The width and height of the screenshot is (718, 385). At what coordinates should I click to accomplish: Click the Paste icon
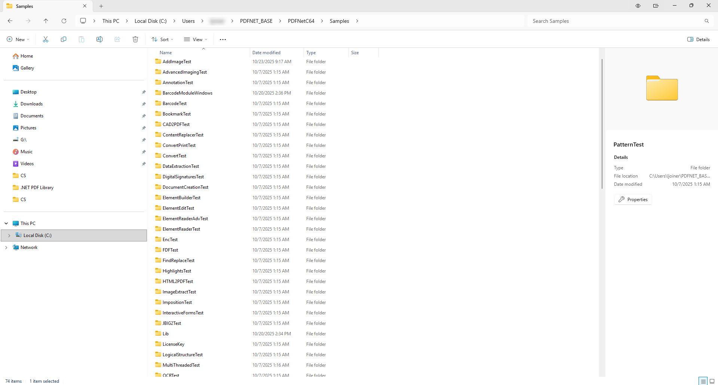(x=82, y=39)
